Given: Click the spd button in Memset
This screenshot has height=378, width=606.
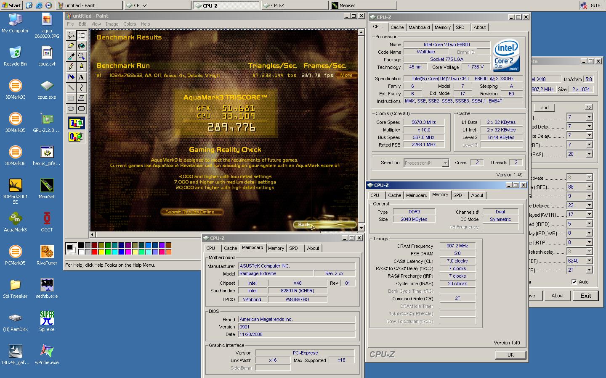Looking at the screenshot, I should coord(545,108).
